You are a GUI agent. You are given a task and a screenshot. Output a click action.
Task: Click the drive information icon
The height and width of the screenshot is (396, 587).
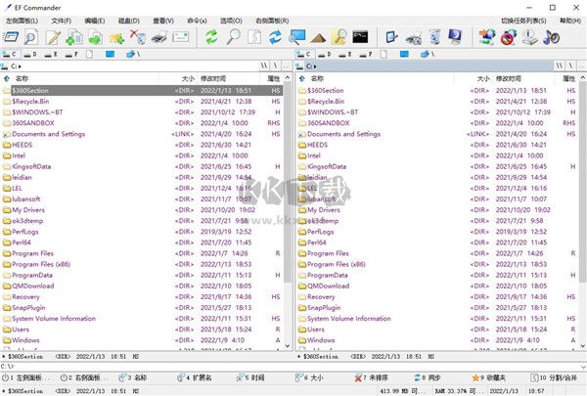pos(529,37)
